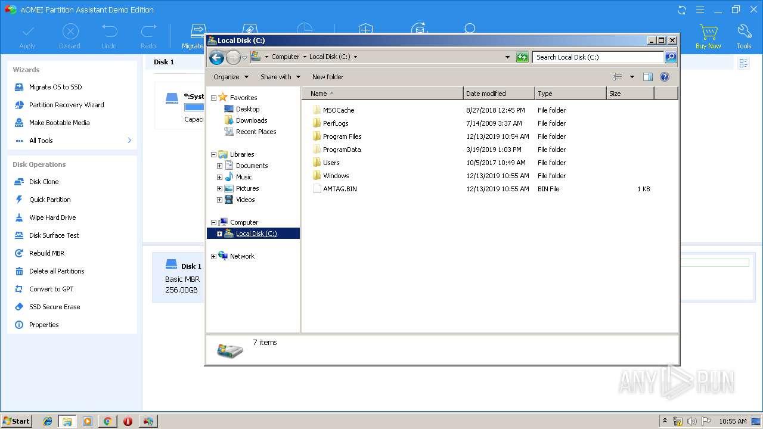Click the Explorer help question icon

[x=665, y=77]
